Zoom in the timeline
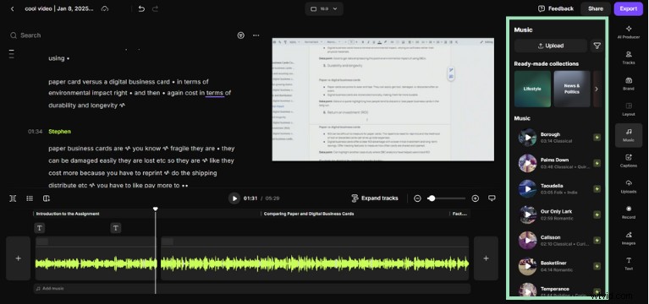 [476, 198]
